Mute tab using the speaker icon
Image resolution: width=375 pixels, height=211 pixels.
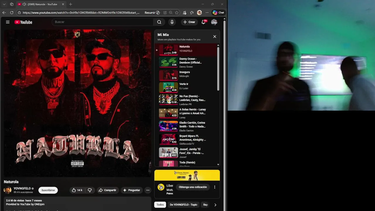(x=24, y=4)
